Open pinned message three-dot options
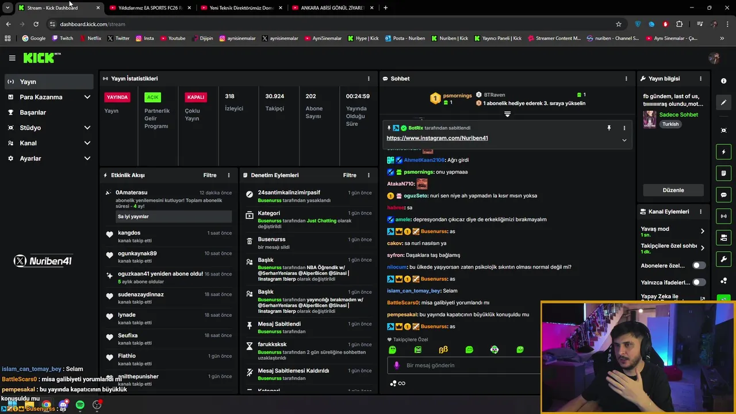Screen dimensions: 736x414 (x=624, y=128)
